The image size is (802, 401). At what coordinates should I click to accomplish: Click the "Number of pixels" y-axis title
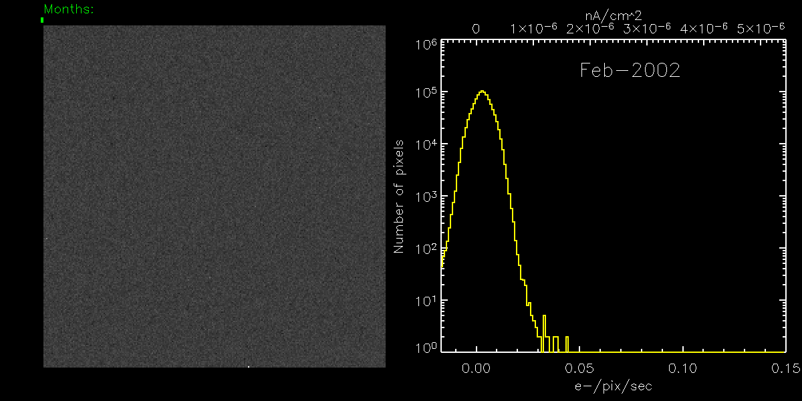click(399, 196)
